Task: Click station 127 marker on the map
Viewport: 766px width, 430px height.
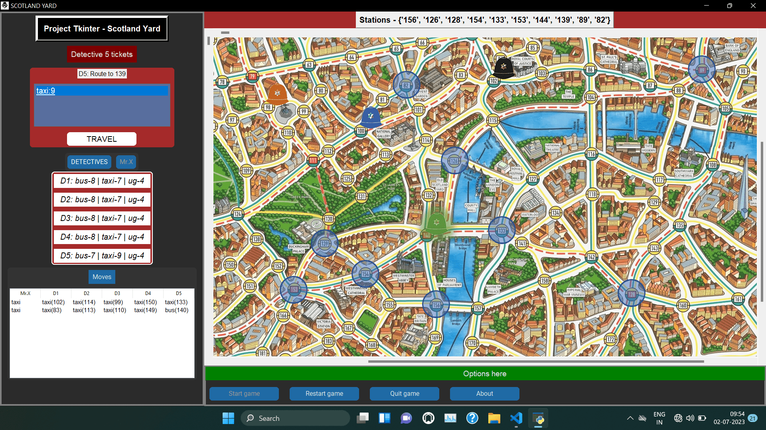Action: pyautogui.click(x=533, y=179)
